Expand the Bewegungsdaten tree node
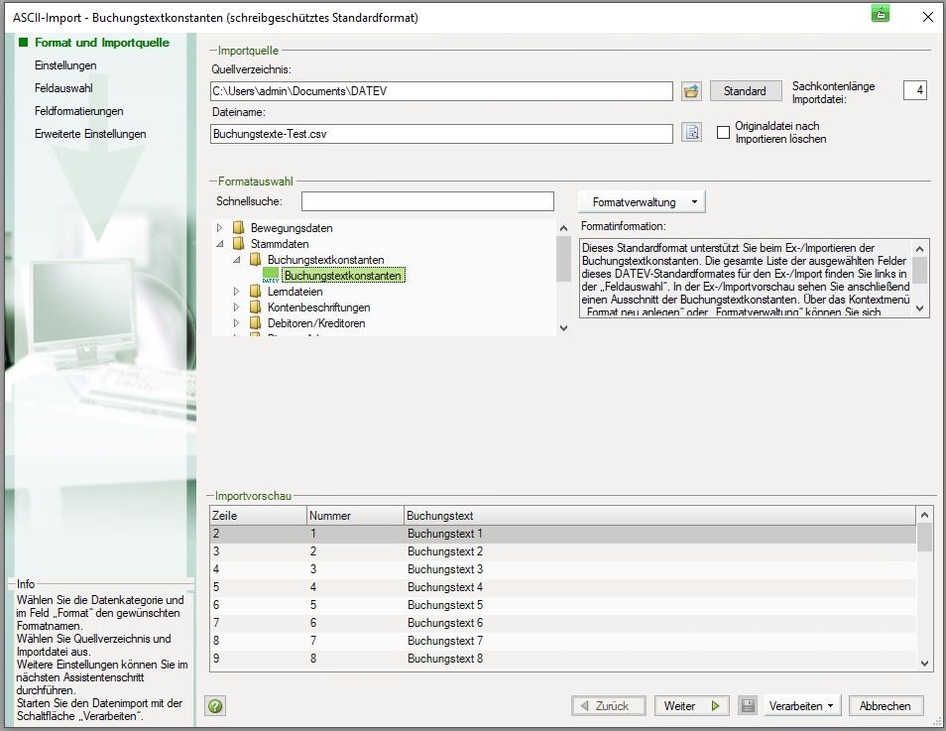 point(219,227)
